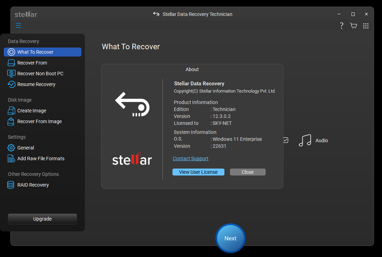382x257 pixels.
Task: Click the Resume Recovery icon
Action: pos(11,84)
